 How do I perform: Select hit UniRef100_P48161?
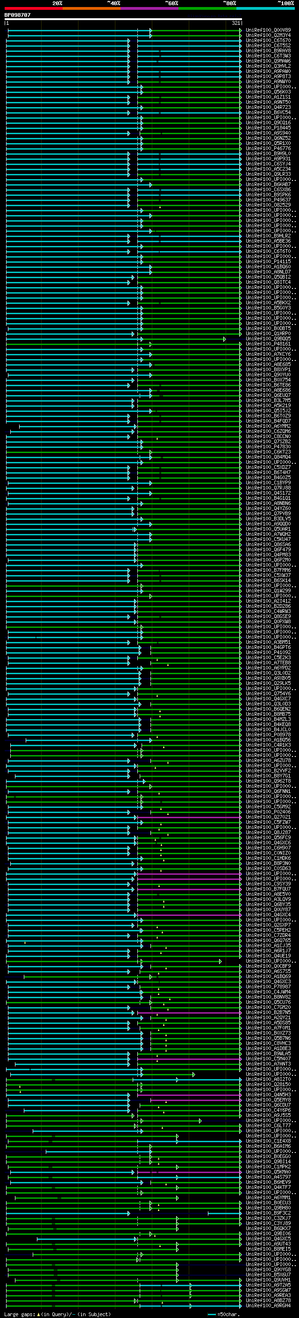[x=268, y=344]
